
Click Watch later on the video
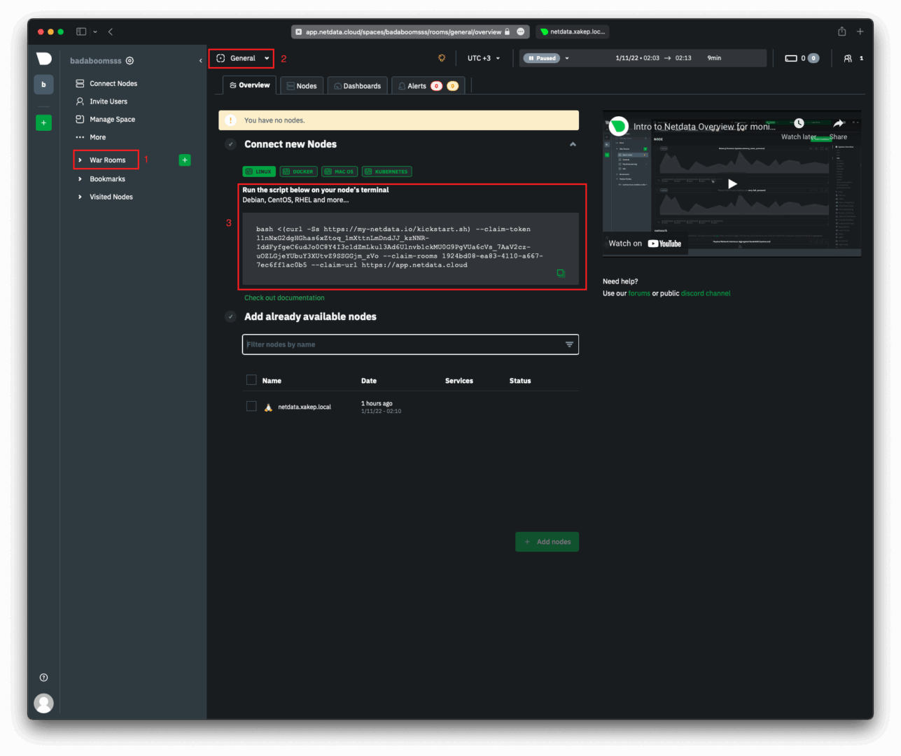click(799, 129)
